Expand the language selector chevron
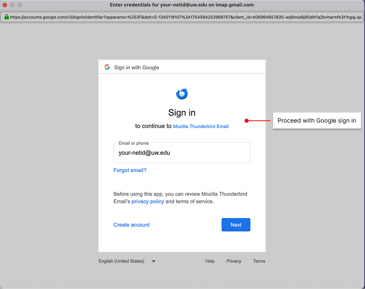 coord(153,261)
